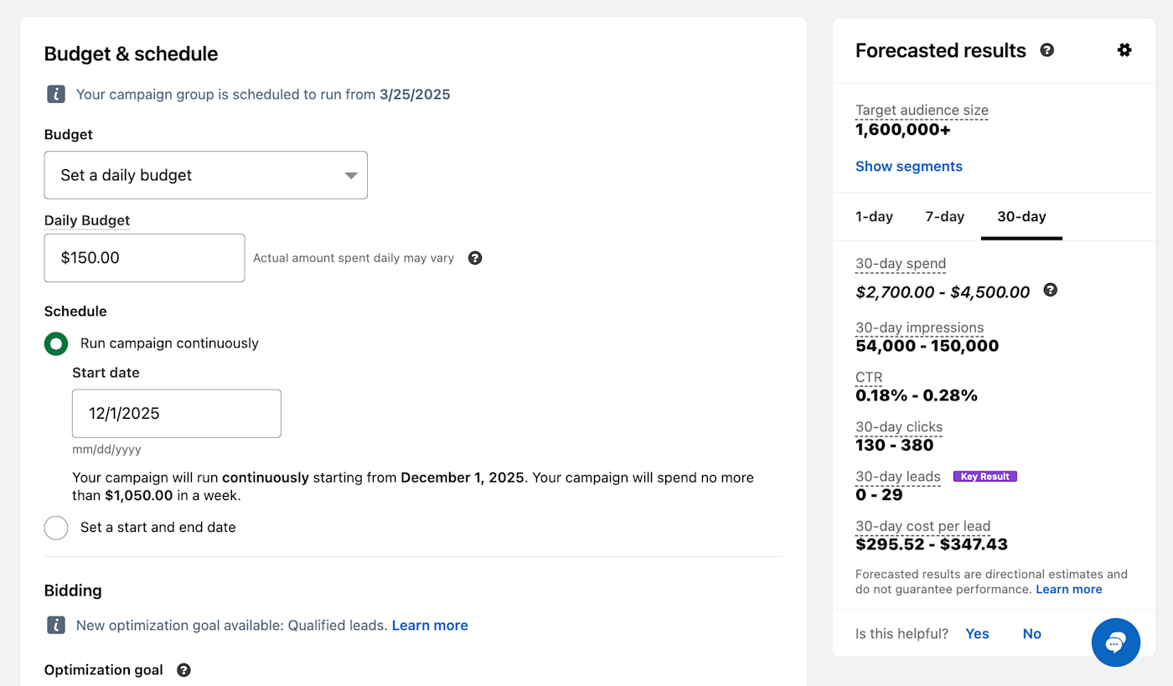Click the Start date input field
This screenshot has width=1173, height=686.
click(x=176, y=414)
